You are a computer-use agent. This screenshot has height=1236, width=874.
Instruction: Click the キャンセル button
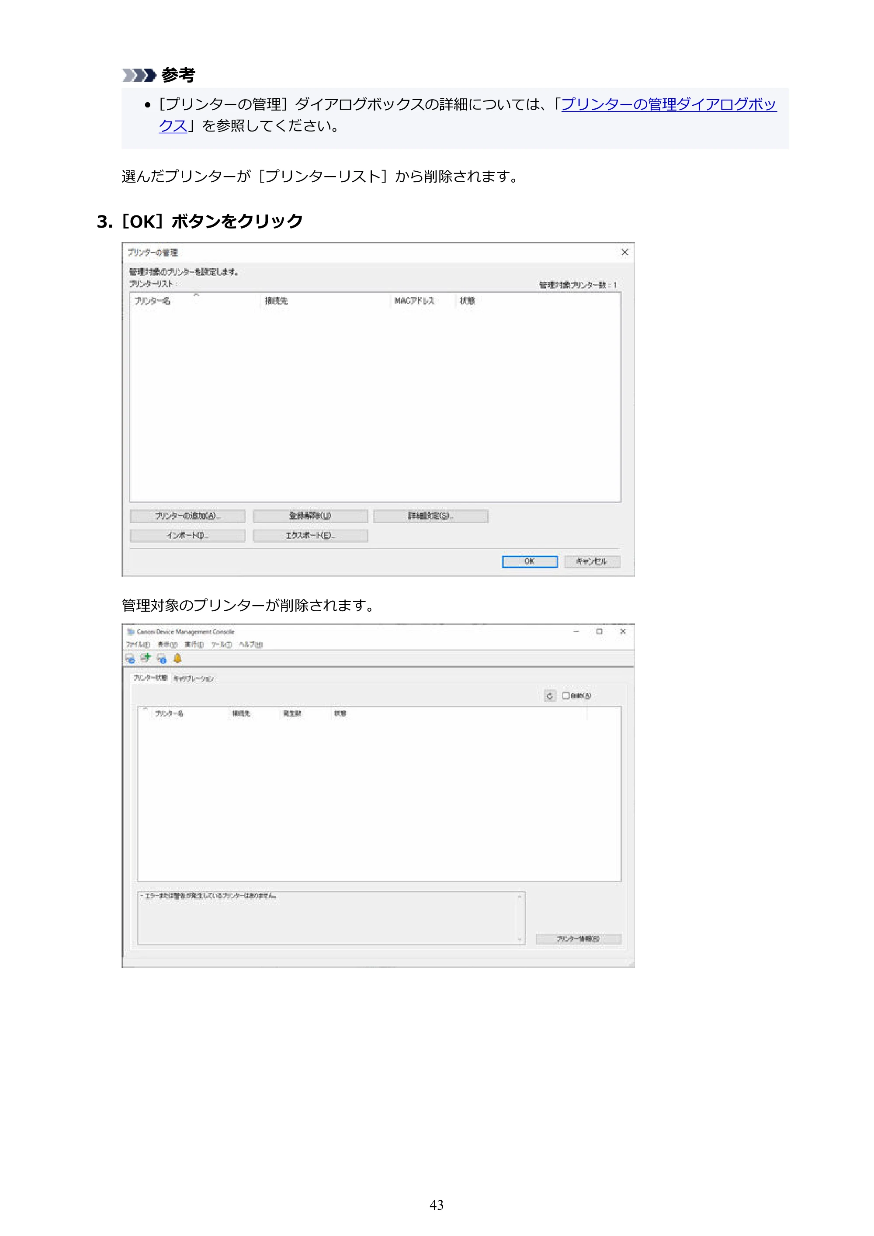pos(592,561)
